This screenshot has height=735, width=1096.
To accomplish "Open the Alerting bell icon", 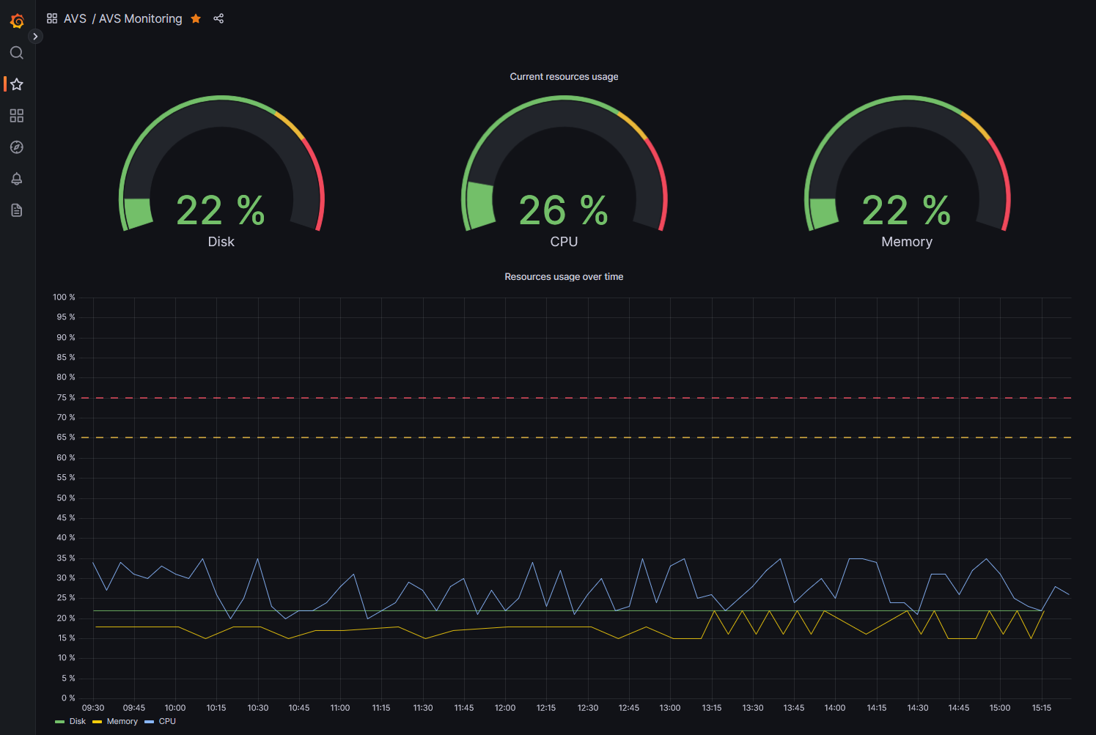I will coord(17,179).
